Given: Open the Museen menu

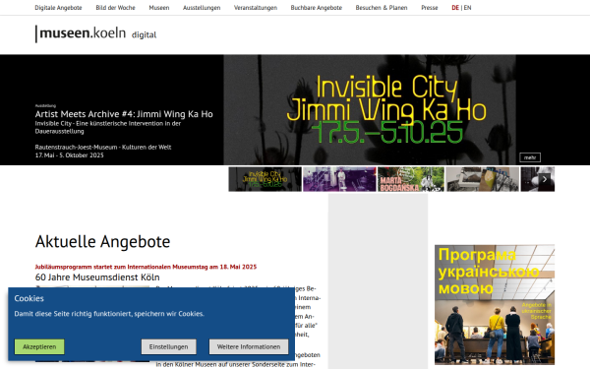Looking at the screenshot, I should click(159, 8).
